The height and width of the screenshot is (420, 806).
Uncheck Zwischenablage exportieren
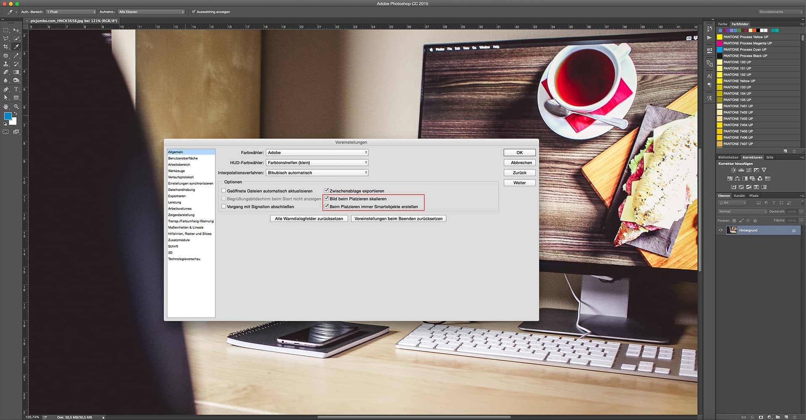[327, 191]
